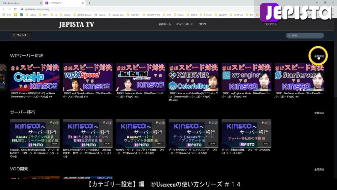The height and width of the screenshot is (190, 337).
Task: Click the browser back arrow
Action: pyautogui.click(x=4, y=9)
